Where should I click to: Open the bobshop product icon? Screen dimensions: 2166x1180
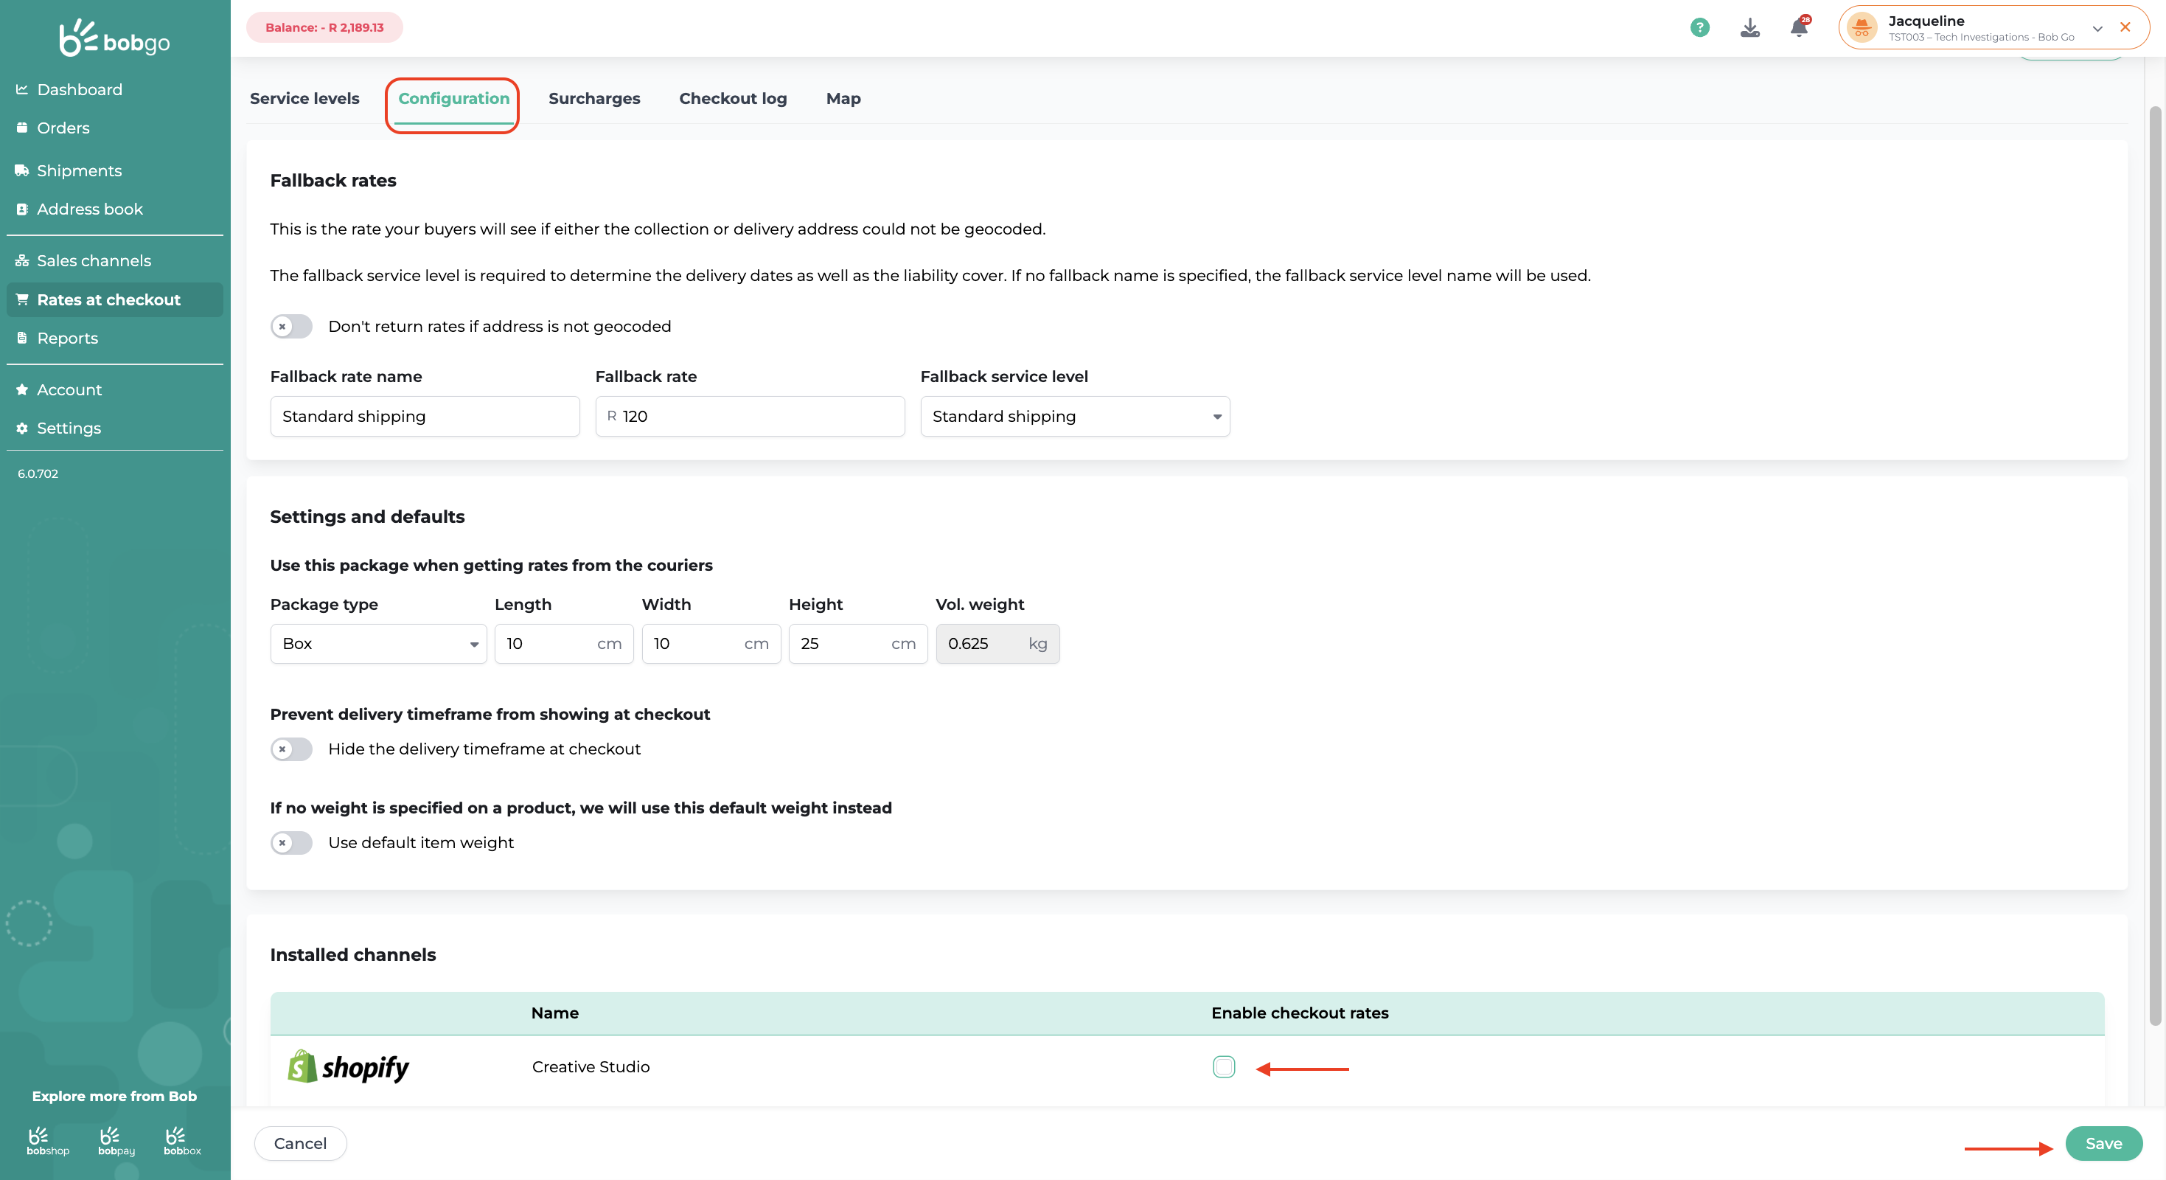point(48,1142)
